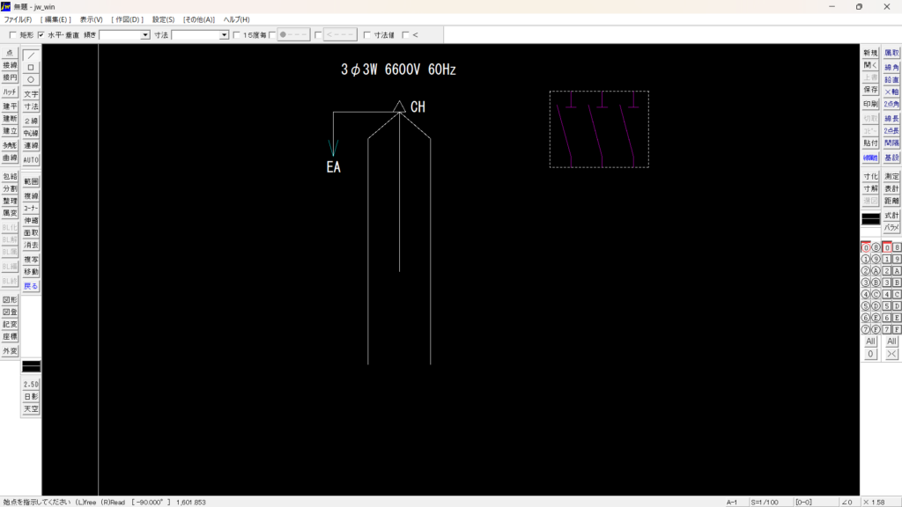Screen dimensions: 902x507
Task: Activate the 文字 text tool
Action: tap(31, 94)
